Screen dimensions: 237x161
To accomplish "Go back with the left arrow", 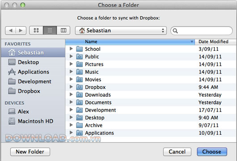I will 10,31.
